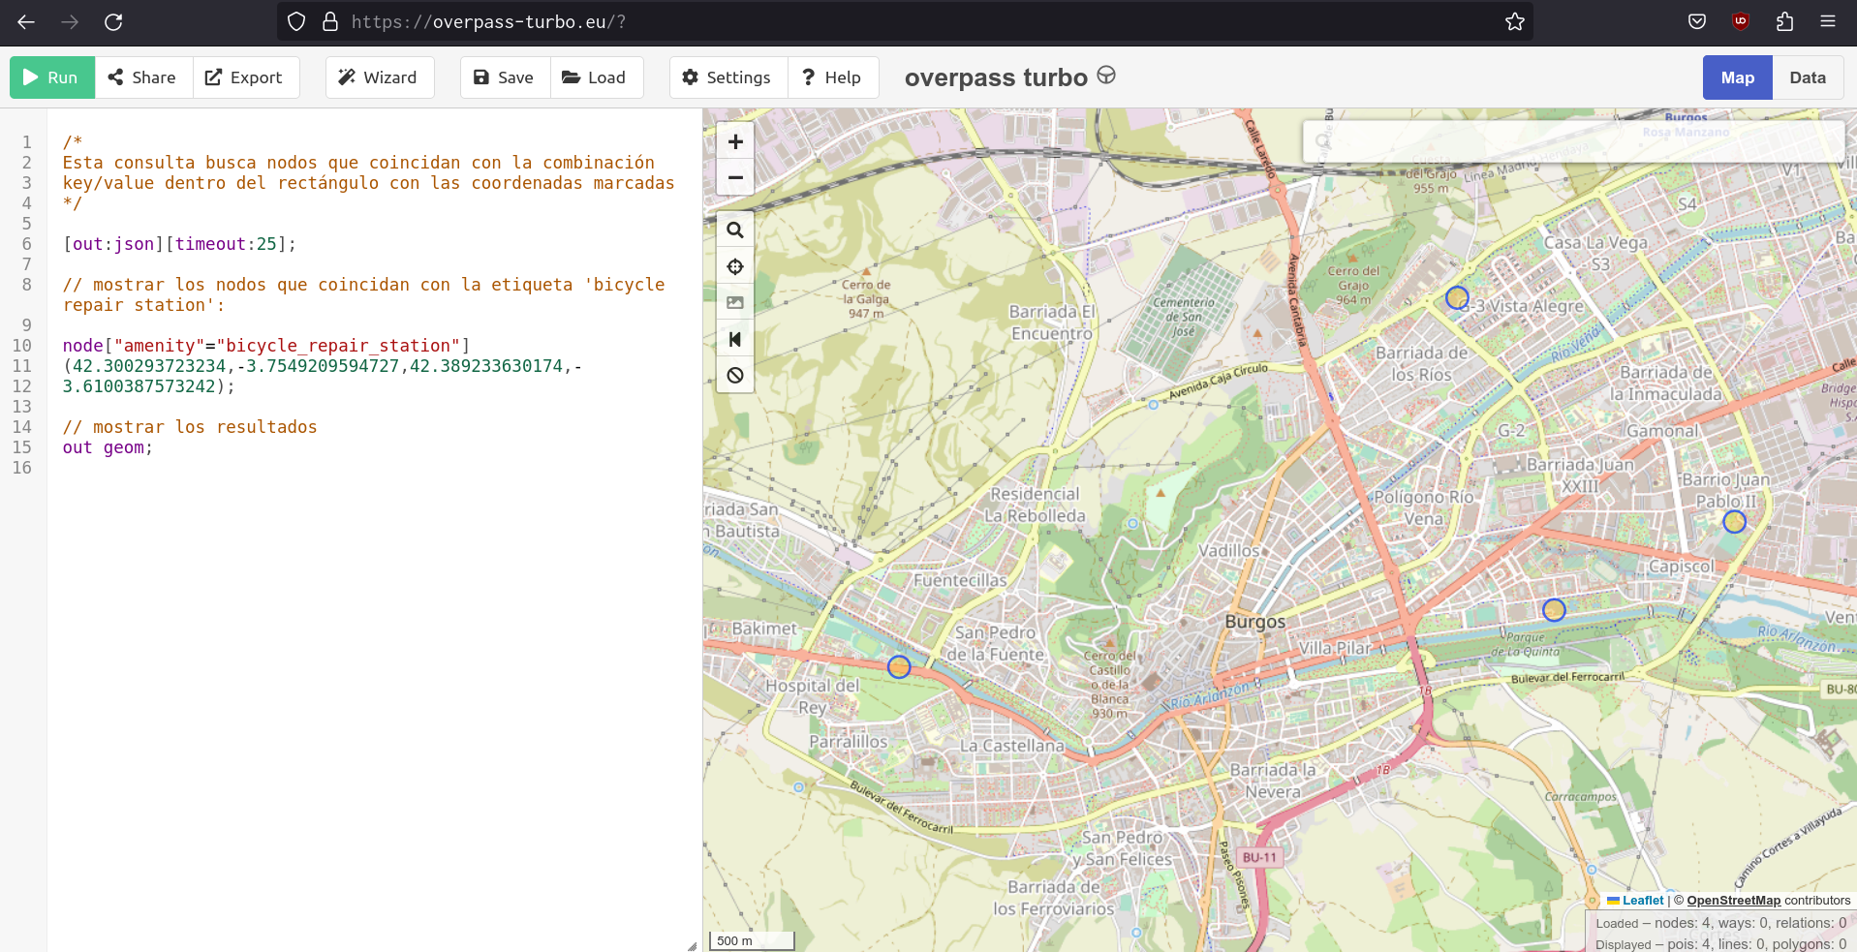Open the Leaflet attribution link

pos(1642,901)
